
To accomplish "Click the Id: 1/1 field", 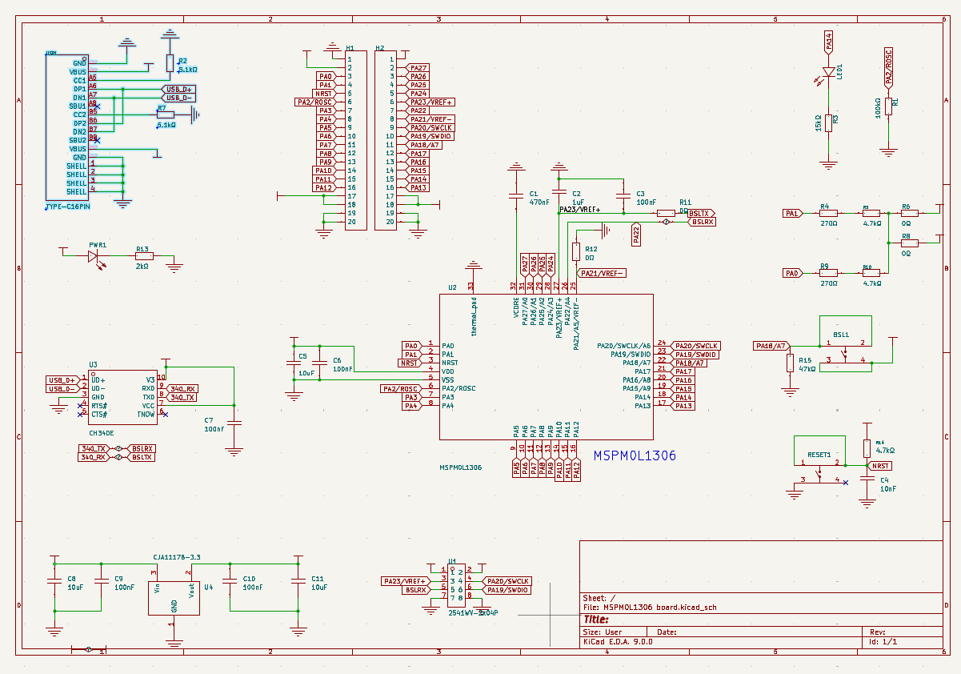I will (883, 642).
